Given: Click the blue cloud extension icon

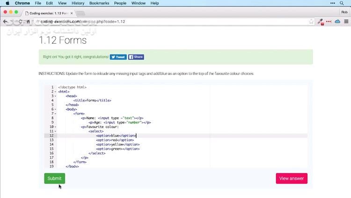Looking at the screenshot, I should coord(337,22).
